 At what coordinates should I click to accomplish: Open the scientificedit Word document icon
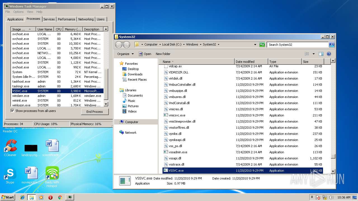tap(52, 148)
